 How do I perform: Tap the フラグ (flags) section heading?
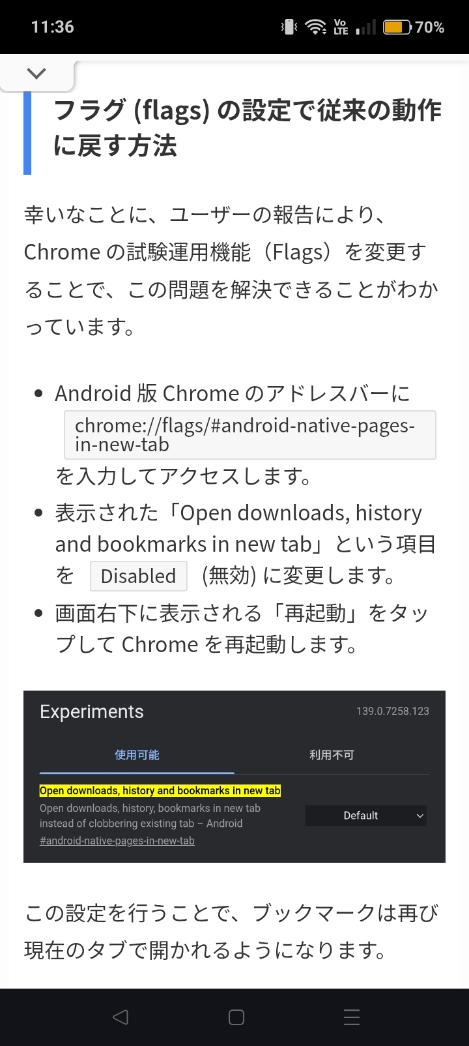click(248, 128)
